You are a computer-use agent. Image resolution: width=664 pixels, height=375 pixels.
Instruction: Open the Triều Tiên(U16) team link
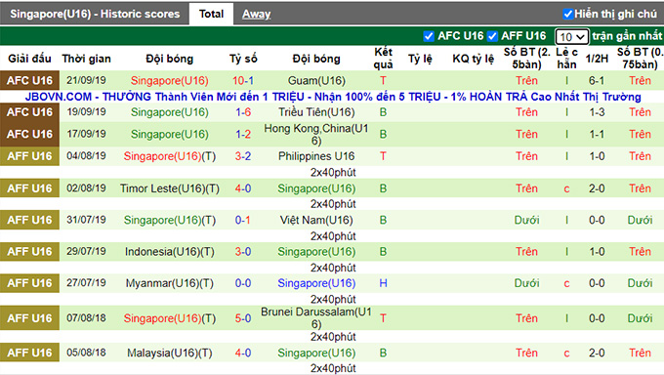tap(316, 112)
